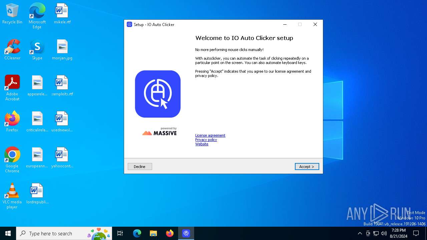Screen dimensions: 427x240
Task: Select the usednewsl document on desktop
Action: (x=62, y=122)
